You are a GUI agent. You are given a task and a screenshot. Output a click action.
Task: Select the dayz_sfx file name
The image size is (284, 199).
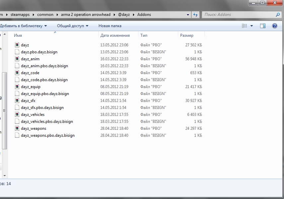[x=28, y=101]
